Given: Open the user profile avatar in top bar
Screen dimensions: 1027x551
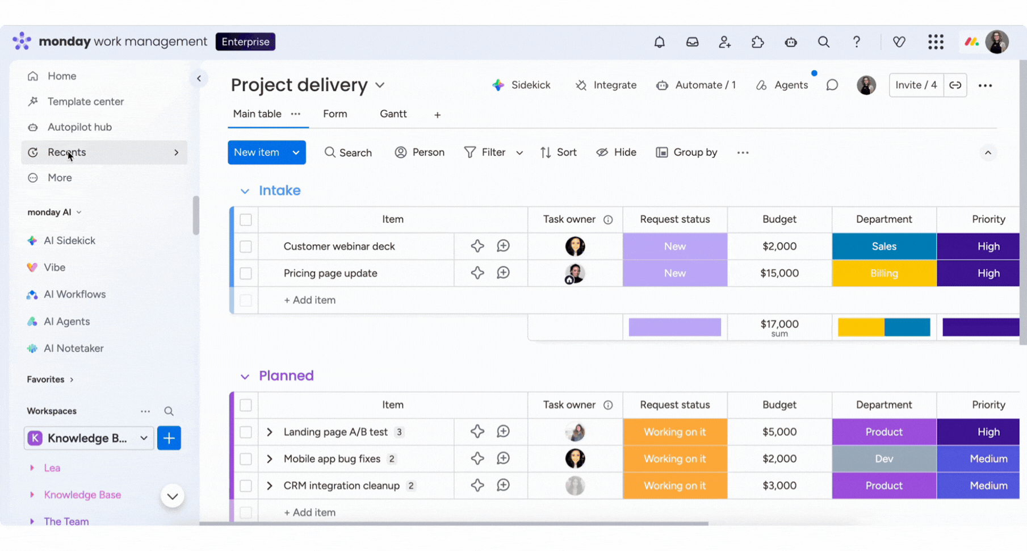Looking at the screenshot, I should tap(997, 42).
